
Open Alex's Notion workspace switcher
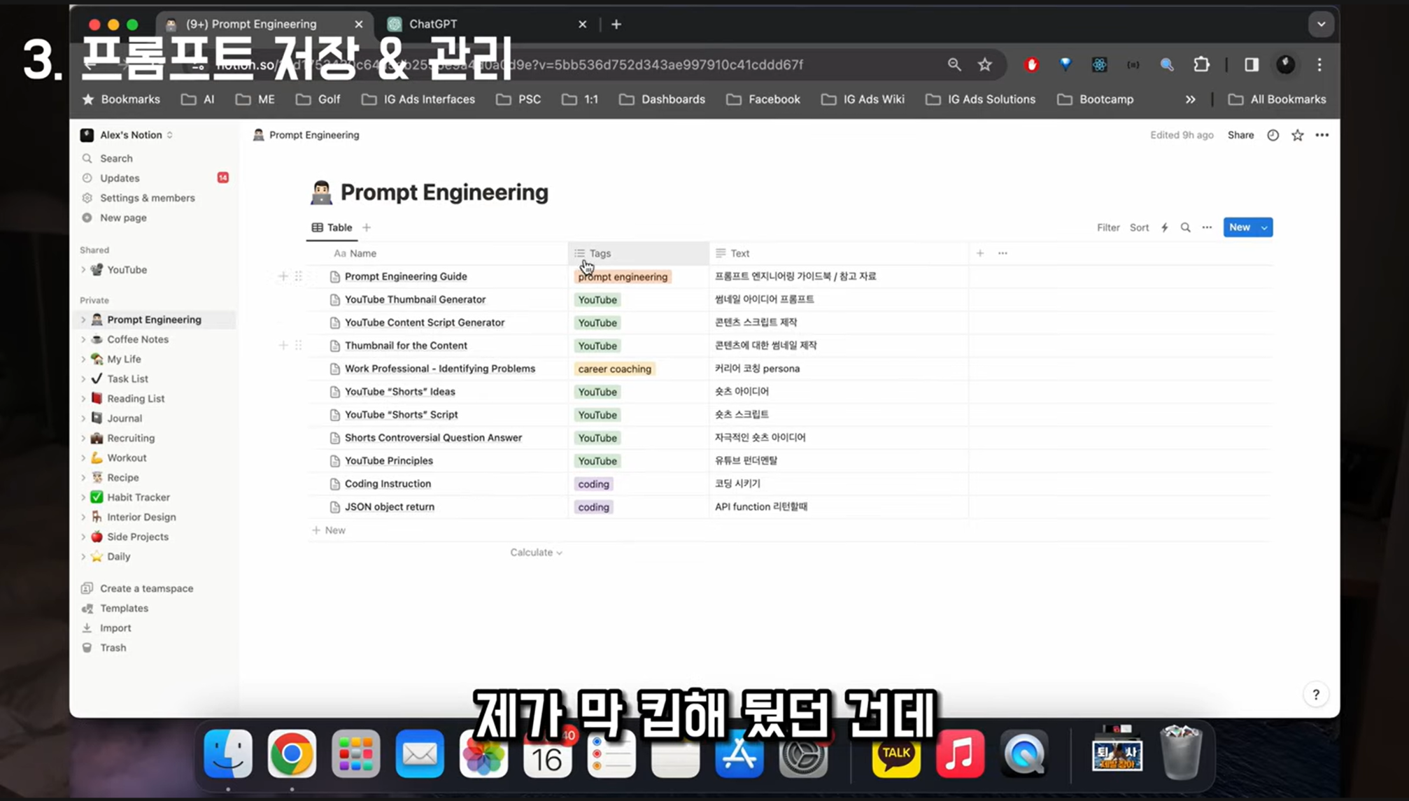pos(127,135)
